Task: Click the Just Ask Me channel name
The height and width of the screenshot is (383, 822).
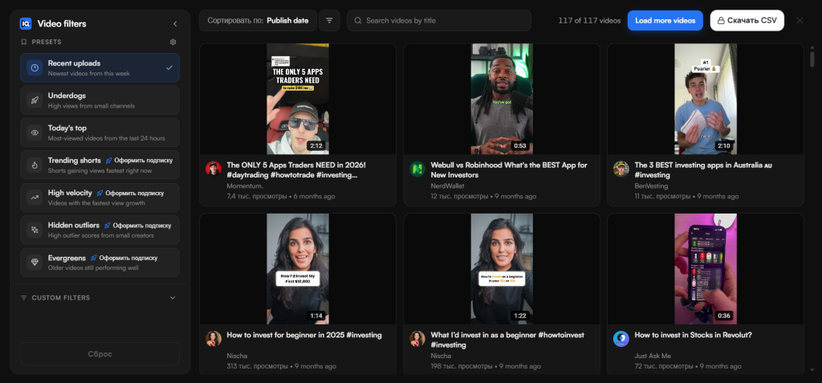Action: 653,356
